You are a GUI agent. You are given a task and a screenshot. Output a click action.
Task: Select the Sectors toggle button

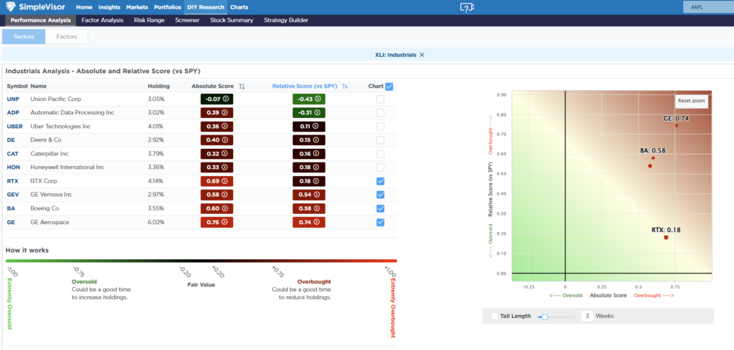pyautogui.click(x=24, y=37)
